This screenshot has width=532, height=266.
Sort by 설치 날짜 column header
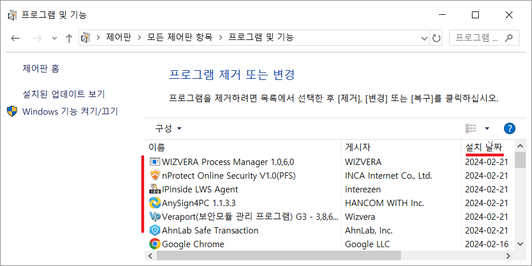pyautogui.click(x=488, y=147)
